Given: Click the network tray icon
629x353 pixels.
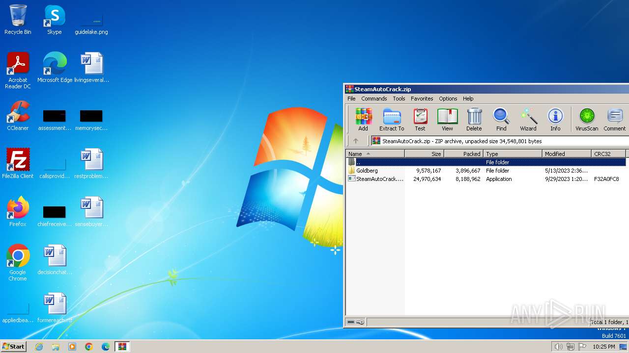Looking at the screenshot, I should tap(571, 347).
